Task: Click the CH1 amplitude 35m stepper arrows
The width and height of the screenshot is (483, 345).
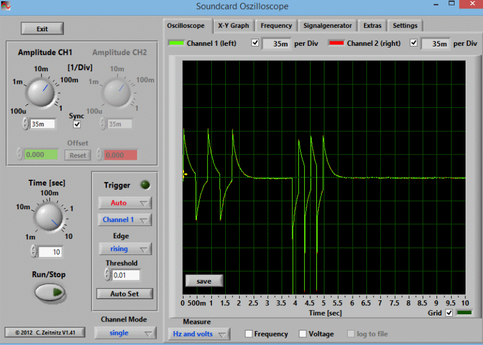Action: (x=26, y=124)
